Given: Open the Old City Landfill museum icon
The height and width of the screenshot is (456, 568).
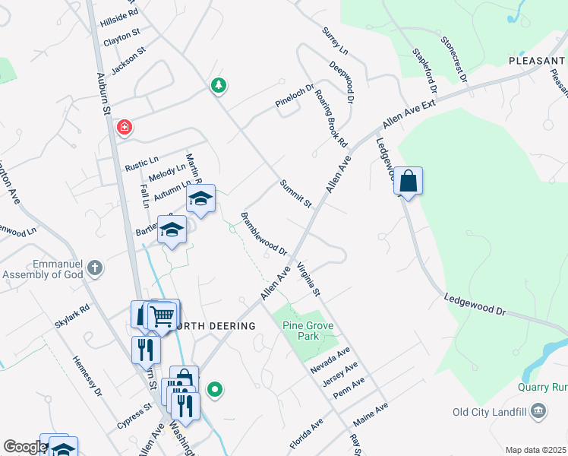Looking at the screenshot, I should point(538,411).
